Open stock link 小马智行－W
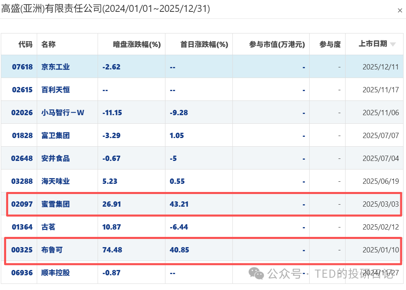Screen dimensions: 406x290 point(62,113)
